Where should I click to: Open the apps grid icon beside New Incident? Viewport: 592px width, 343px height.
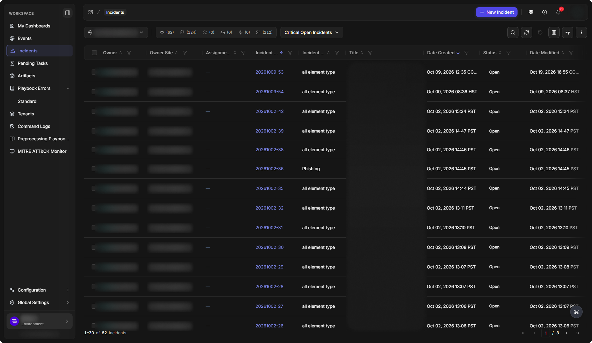coord(531,12)
